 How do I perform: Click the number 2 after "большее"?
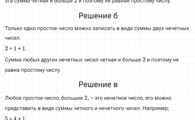[86, 98]
